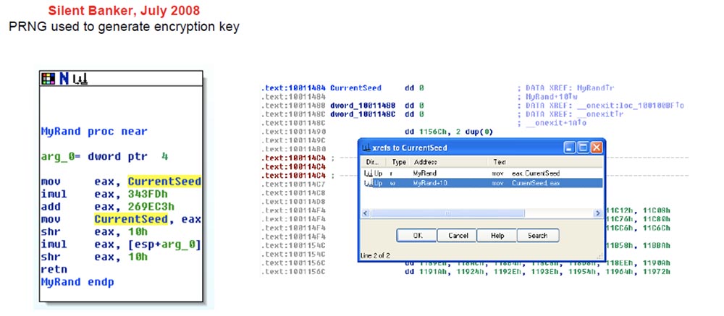The height and width of the screenshot is (316, 724).
Task: Click the 1191Ah value in the last dd line
Action: point(432,272)
